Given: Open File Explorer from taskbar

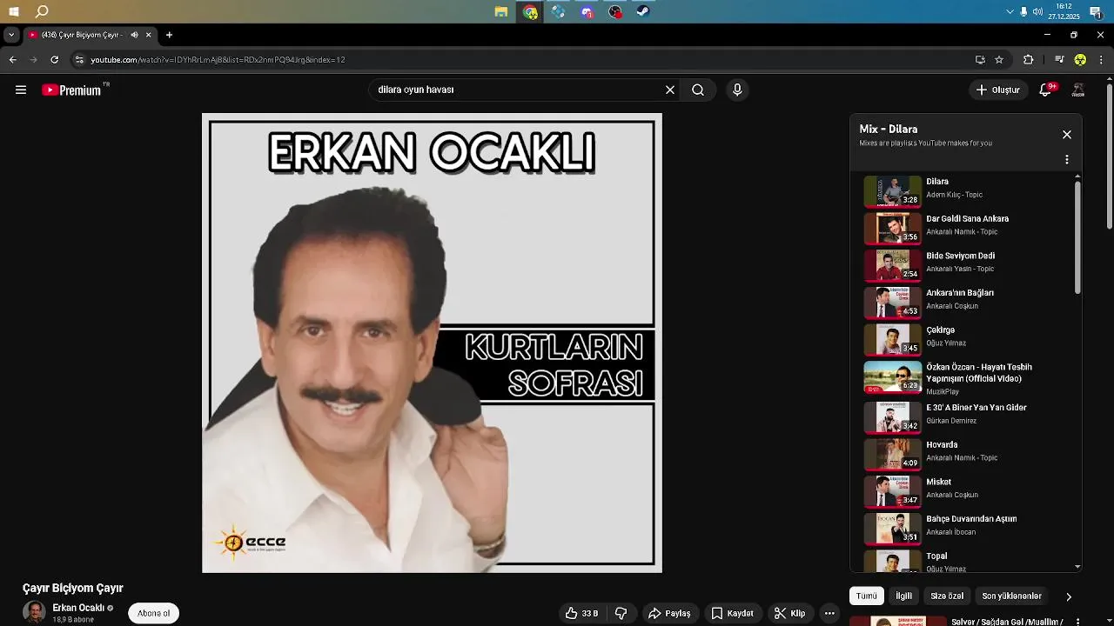Looking at the screenshot, I should pyautogui.click(x=501, y=12).
